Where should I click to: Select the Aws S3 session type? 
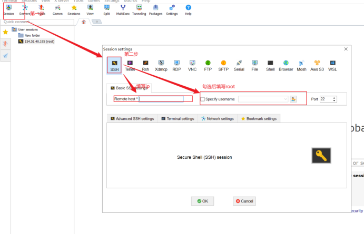coord(317,65)
